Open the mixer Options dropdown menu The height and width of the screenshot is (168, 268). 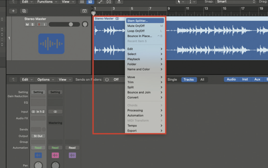(x=43, y=80)
